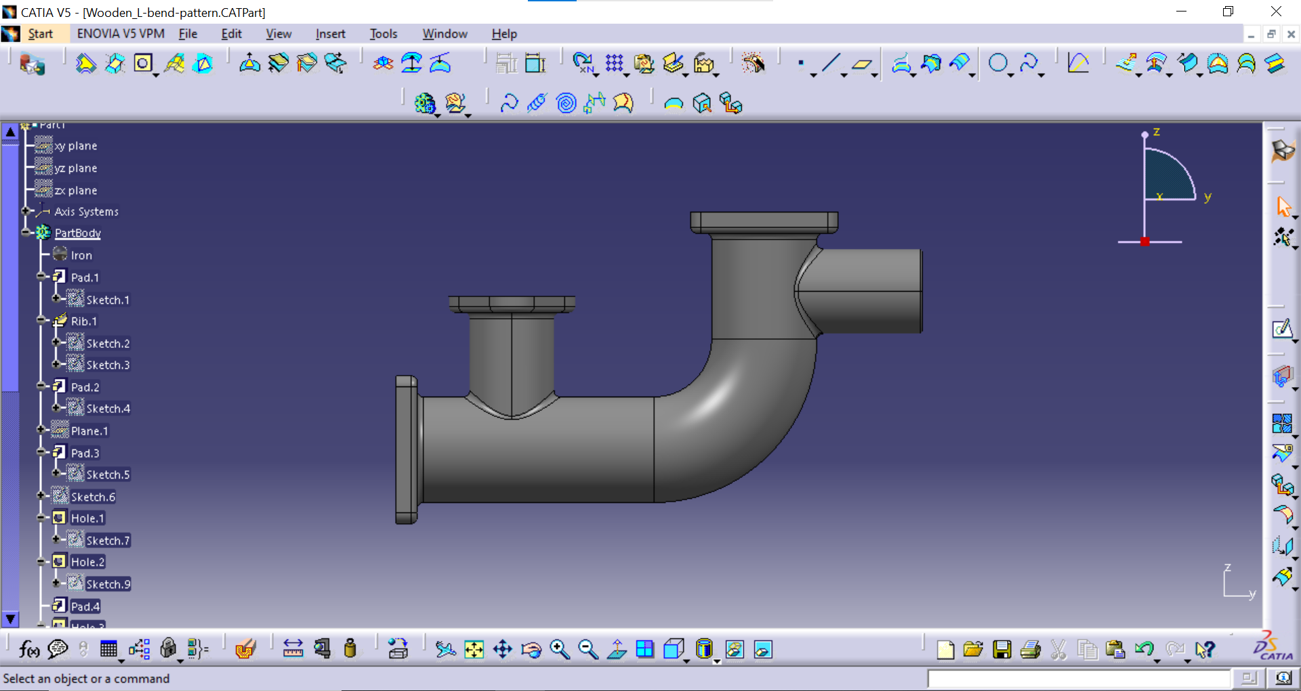Collapse the PartBody tree node
The height and width of the screenshot is (691, 1301).
[26, 232]
